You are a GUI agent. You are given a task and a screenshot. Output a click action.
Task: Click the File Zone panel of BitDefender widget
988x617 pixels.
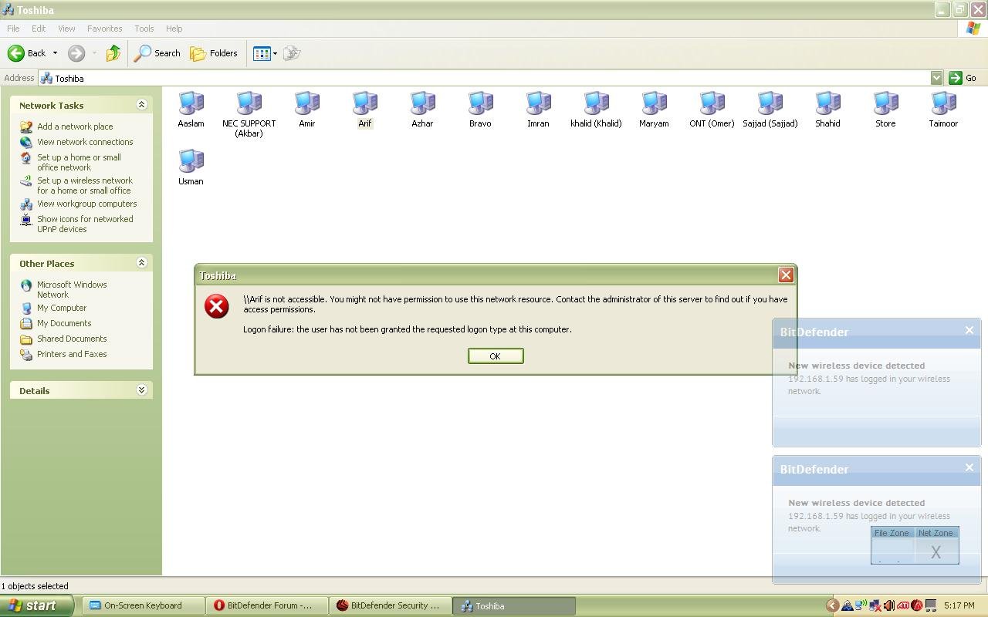point(892,545)
